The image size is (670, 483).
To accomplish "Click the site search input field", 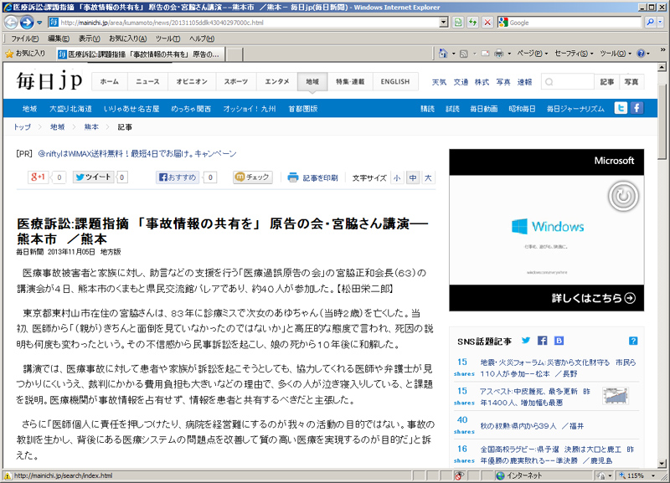I will click(x=568, y=81).
